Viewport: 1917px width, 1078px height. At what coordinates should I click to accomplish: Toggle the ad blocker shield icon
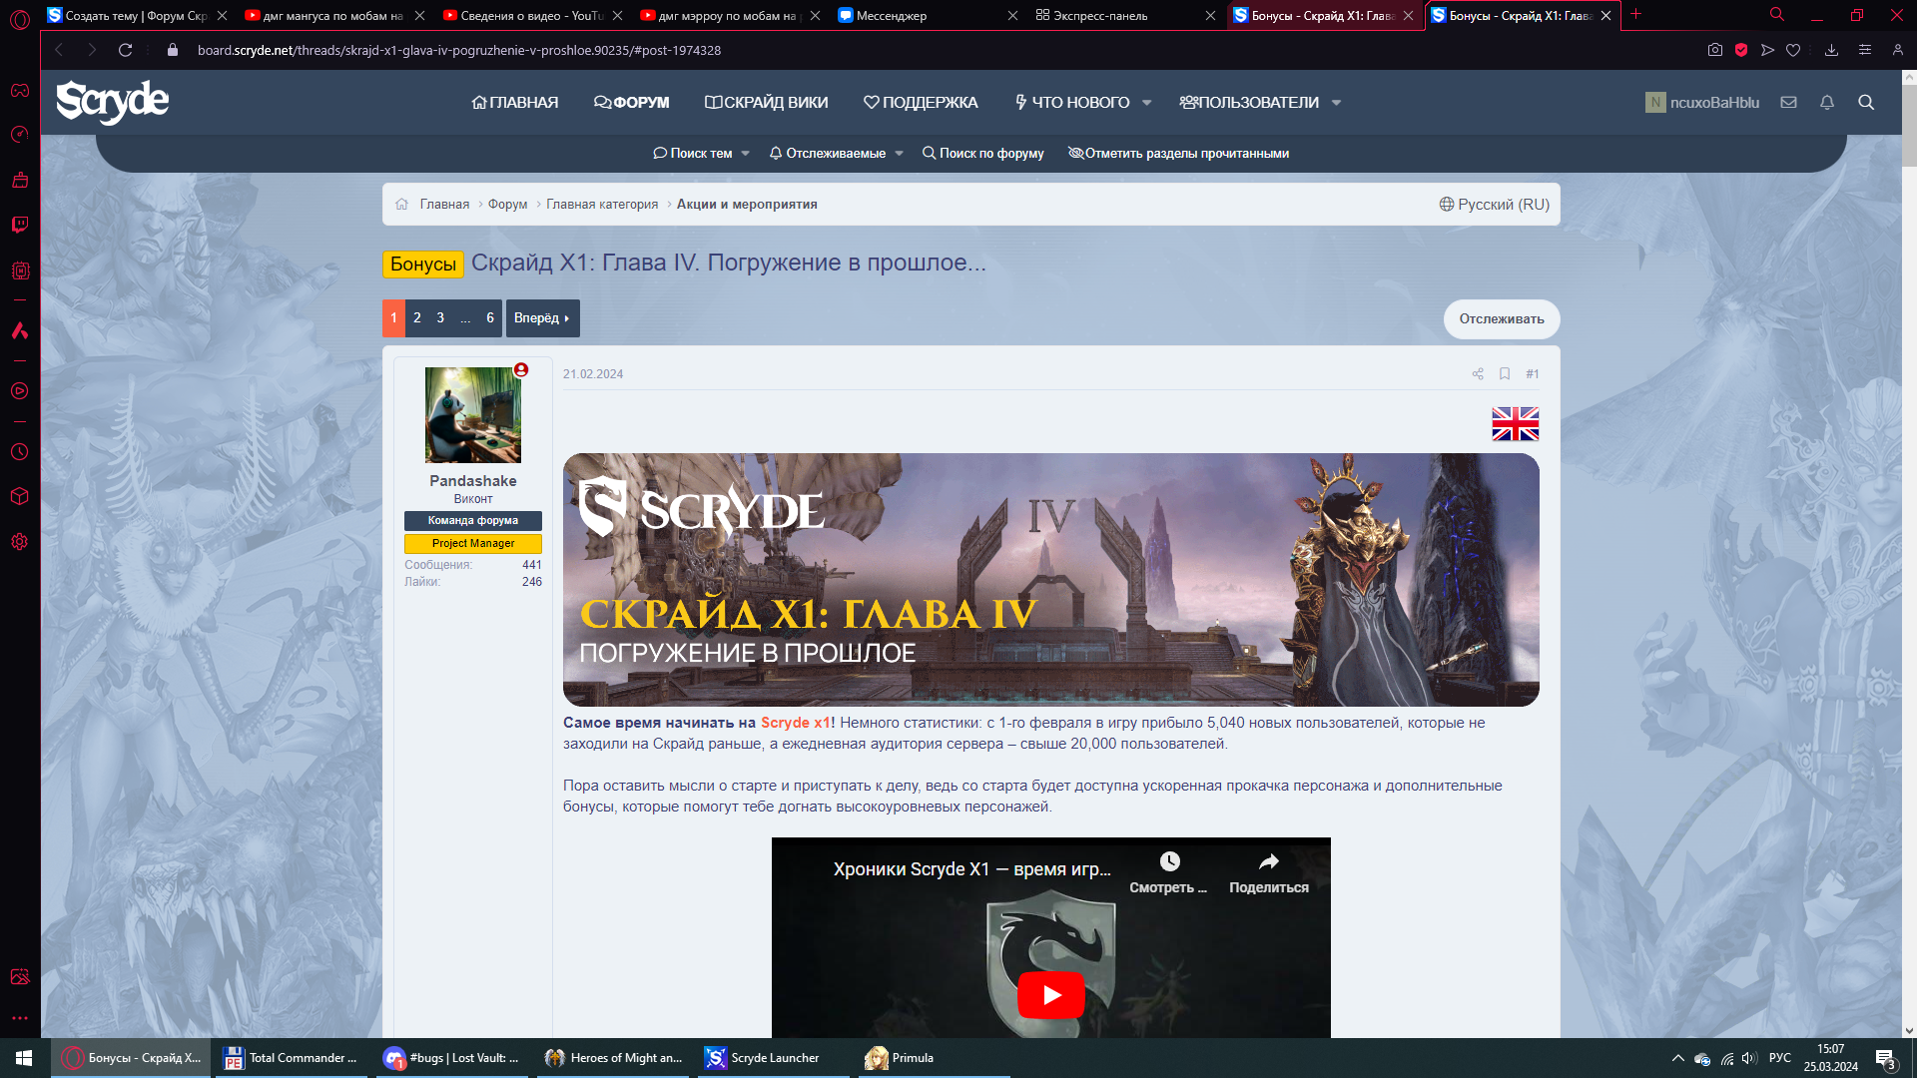(1741, 50)
